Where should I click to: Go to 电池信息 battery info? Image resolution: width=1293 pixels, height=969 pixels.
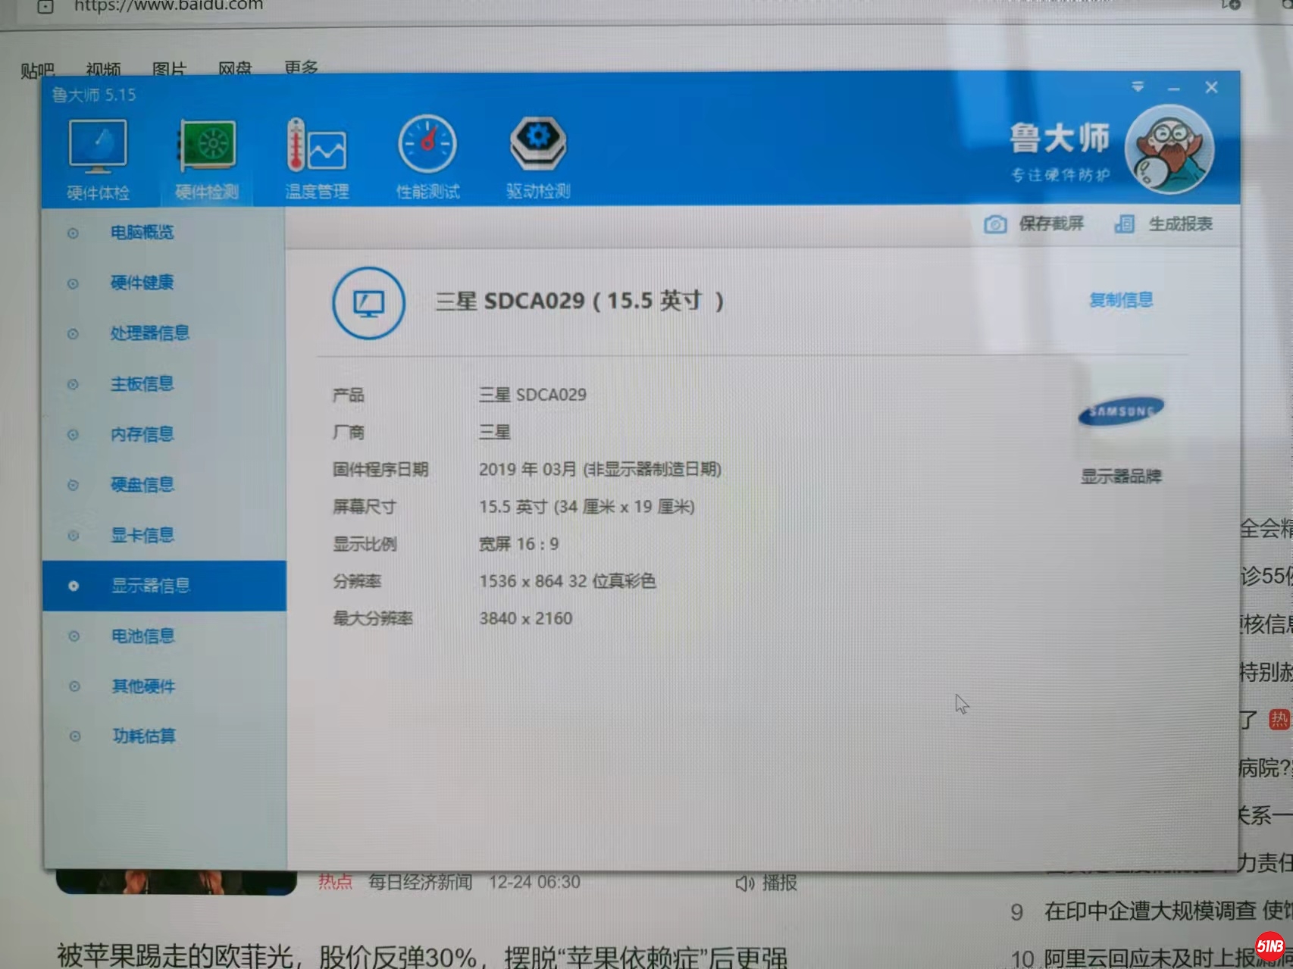[142, 636]
